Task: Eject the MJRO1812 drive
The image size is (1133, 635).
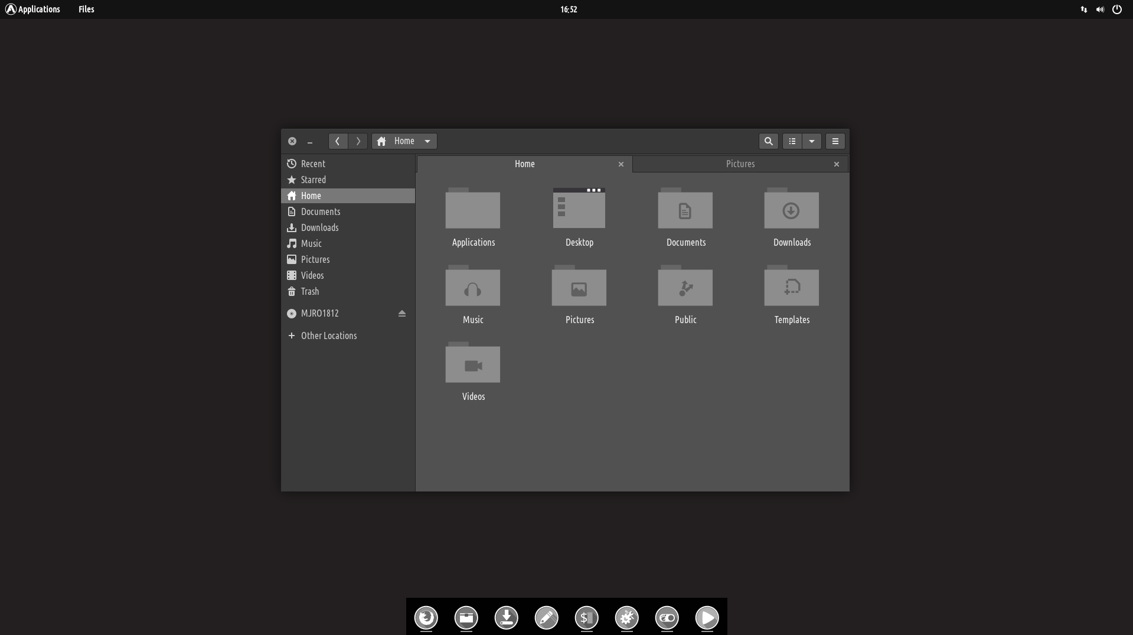Action: pyautogui.click(x=402, y=314)
